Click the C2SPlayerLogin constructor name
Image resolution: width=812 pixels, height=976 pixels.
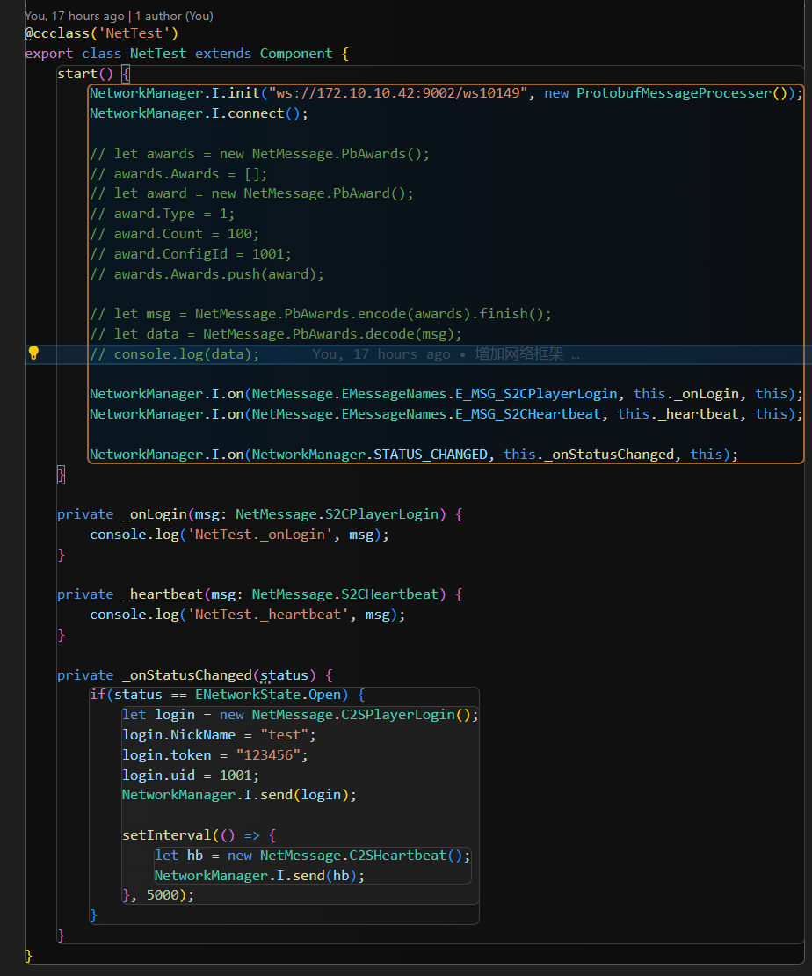[x=398, y=715]
